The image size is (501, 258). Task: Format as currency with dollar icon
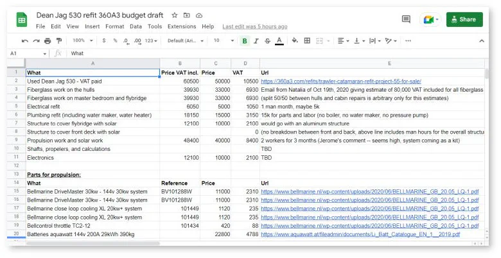point(105,40)
